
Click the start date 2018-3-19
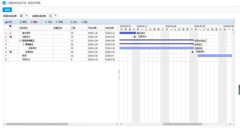93,59
